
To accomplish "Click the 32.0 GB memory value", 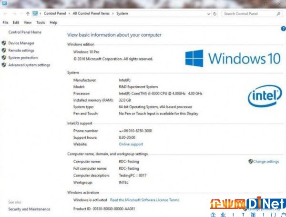I will [125, 100].
